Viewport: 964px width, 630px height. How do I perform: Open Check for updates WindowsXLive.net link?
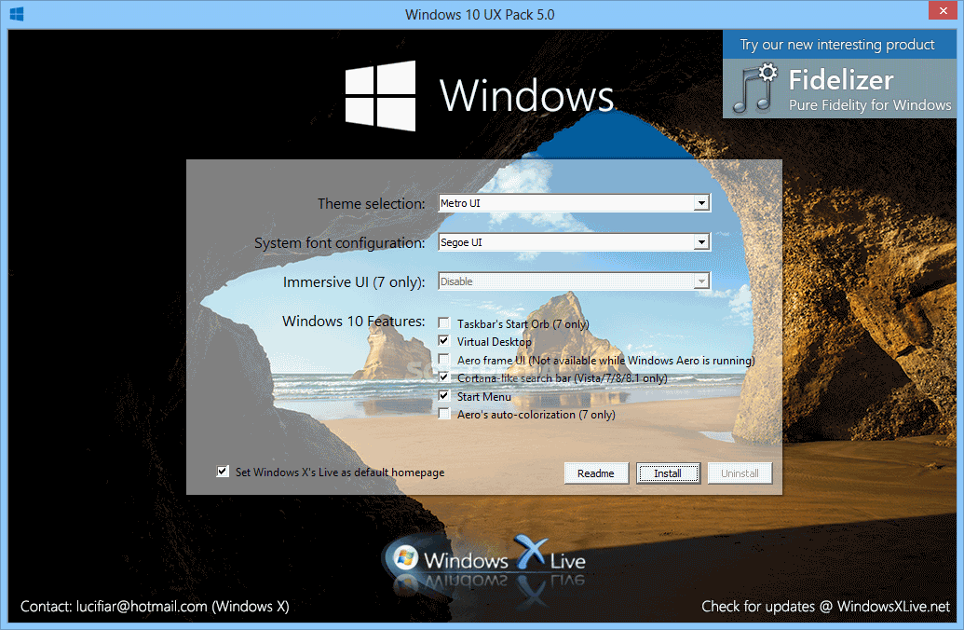coord(825,607)
